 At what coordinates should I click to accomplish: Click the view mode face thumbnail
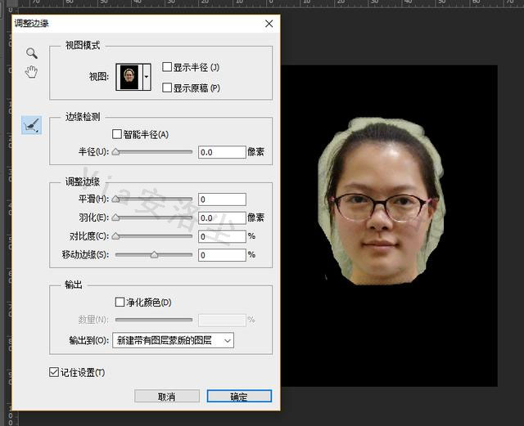(129, 77)
